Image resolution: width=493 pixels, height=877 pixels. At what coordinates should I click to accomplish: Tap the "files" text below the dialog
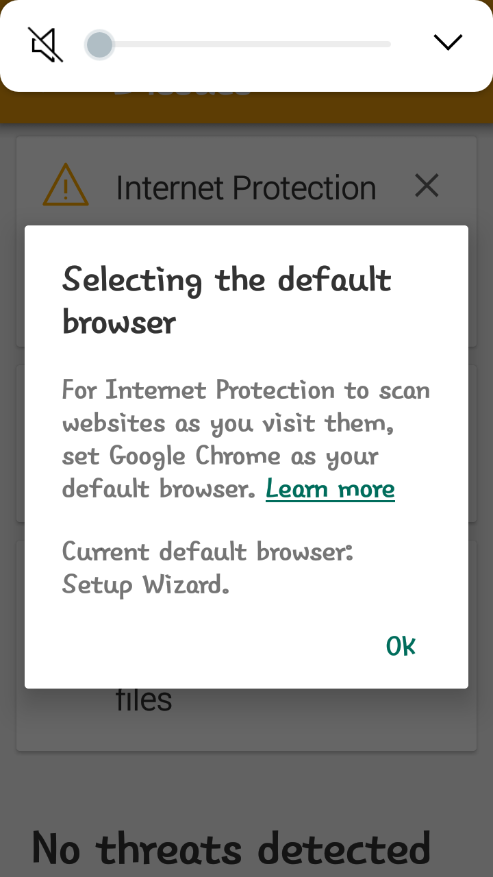pos(144,700)
